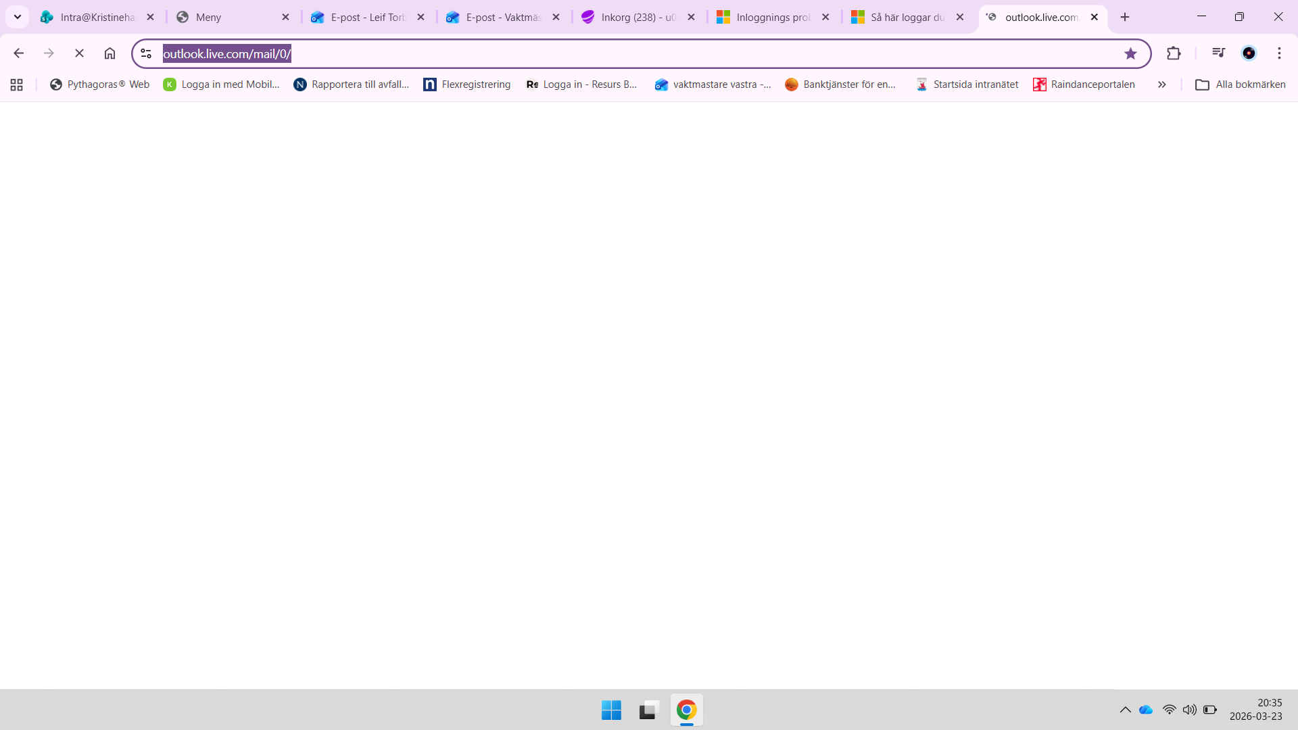Open the browser home page

tap(110, 53)
